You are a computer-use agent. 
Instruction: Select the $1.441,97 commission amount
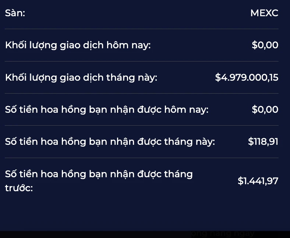tap(258, 181)
